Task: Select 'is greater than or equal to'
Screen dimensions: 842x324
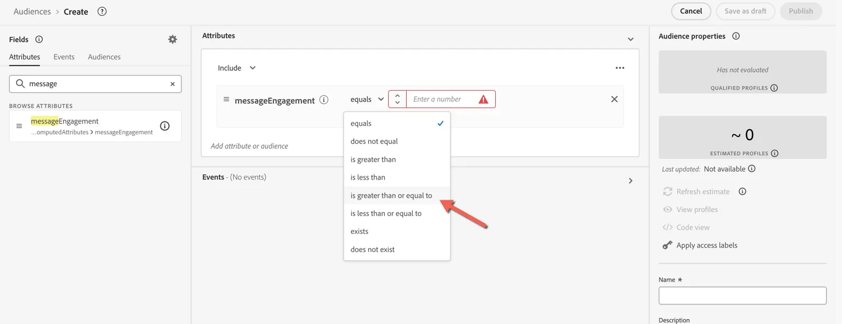Action: click(x=397, y=195)
